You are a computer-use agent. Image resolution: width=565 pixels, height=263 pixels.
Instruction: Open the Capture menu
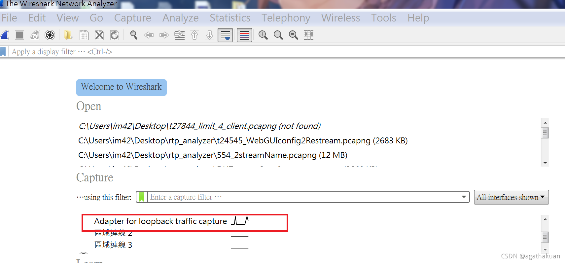point(133,18)
